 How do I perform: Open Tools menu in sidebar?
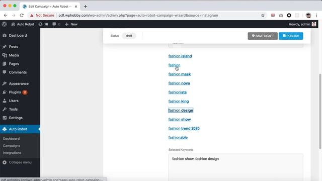pos(13,110)
